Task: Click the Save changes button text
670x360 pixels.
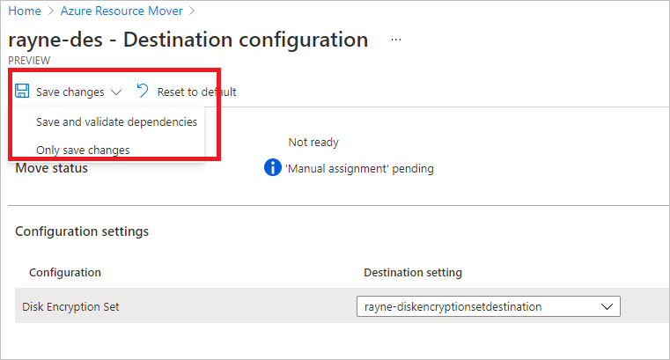Action: pyautogui.click(x=70, y=92)
